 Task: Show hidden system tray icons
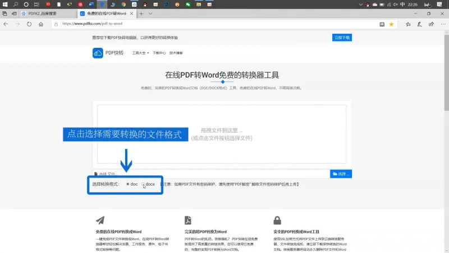361,4
